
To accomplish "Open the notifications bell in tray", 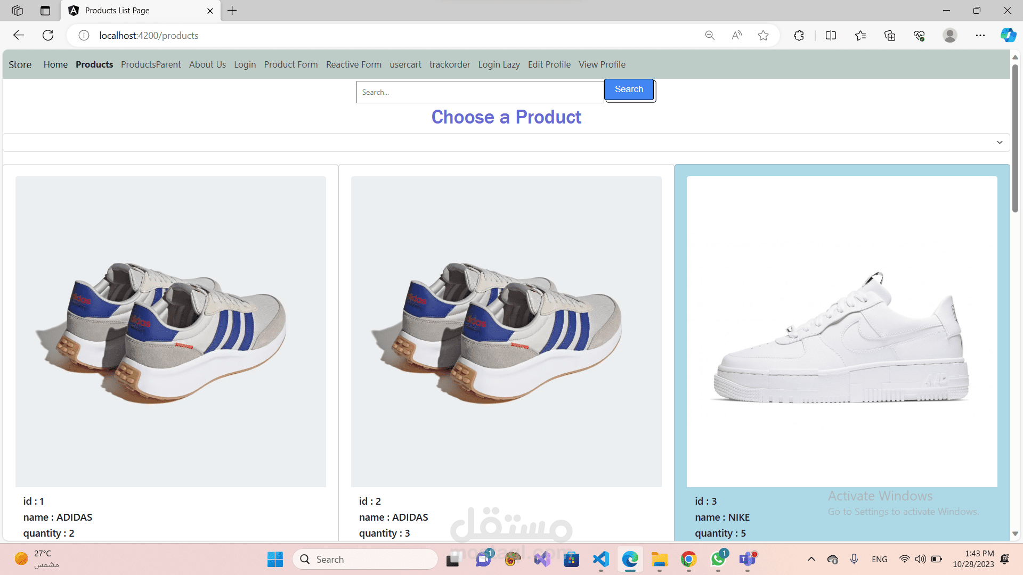I will [1005, 560].
